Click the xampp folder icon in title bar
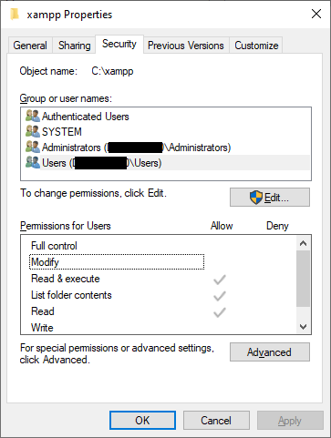This screenshot has height=438, width=331. tap(15, 14)
